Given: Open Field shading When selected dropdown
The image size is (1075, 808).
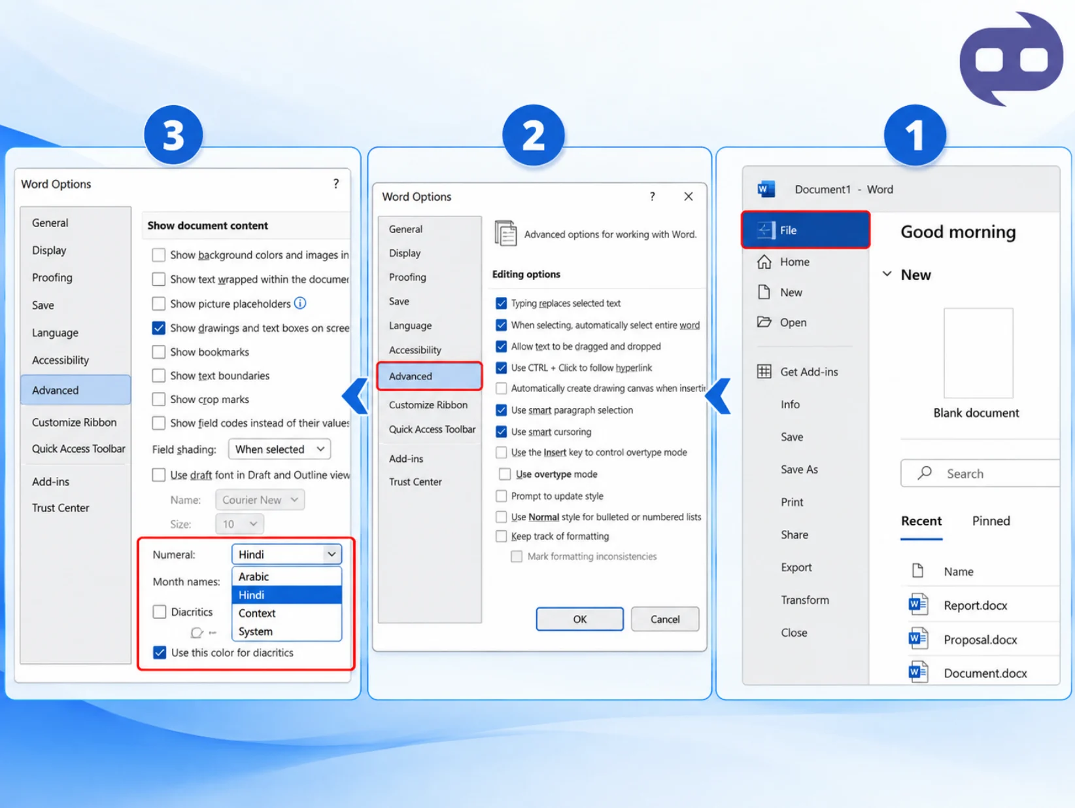Looking at the screenshot, I should (279, 449).
